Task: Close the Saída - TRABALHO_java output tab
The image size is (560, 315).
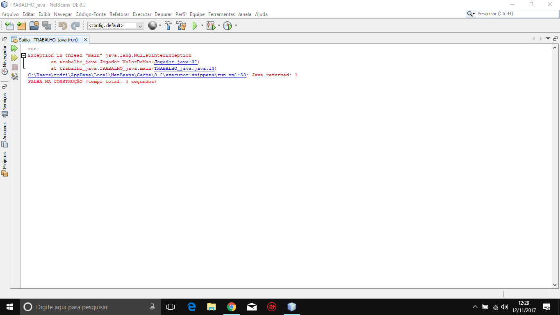Action: [x=86, y=40]
